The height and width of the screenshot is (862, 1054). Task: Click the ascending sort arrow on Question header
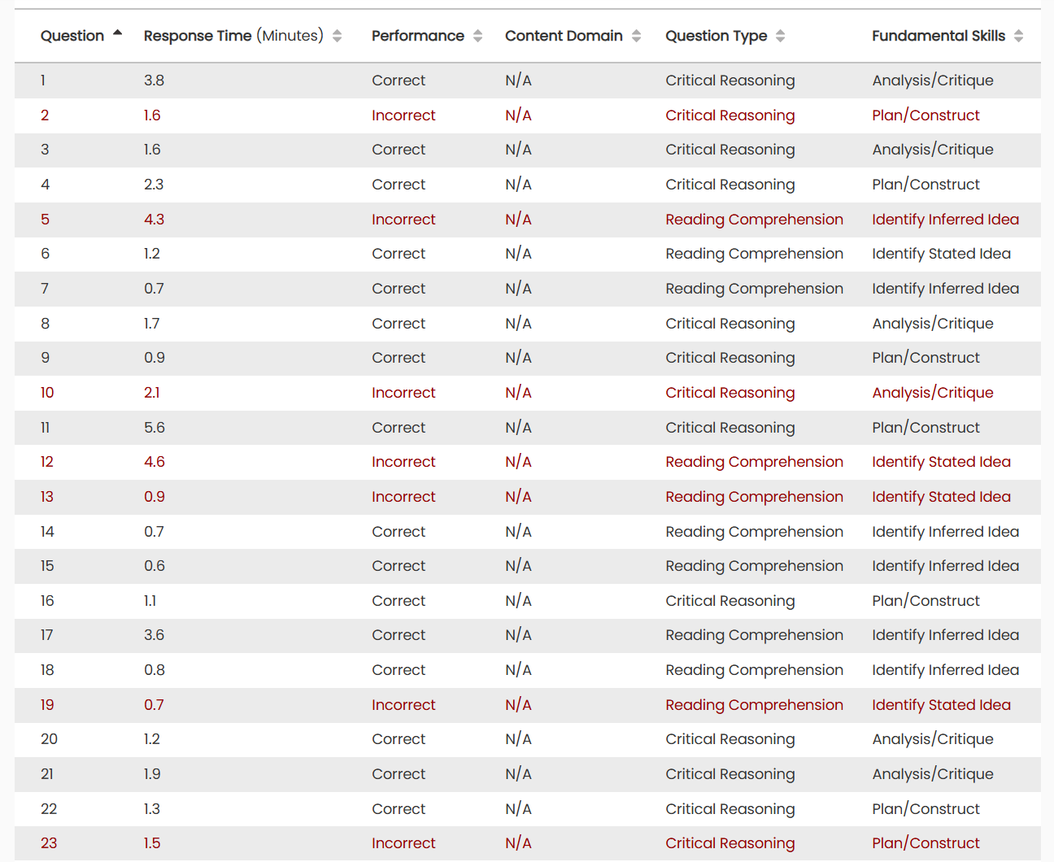pos(117,31)
